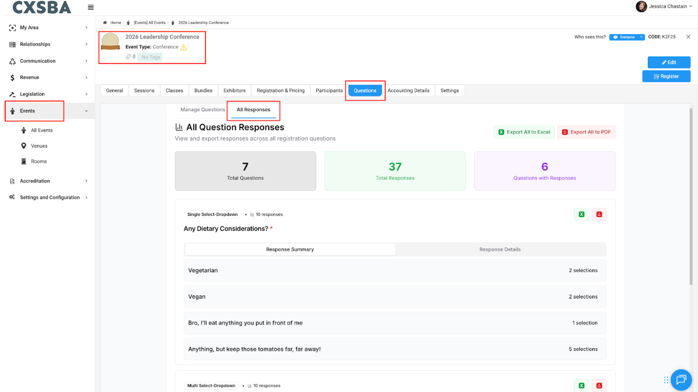
Task: Click the hamburger menu icon beside the CXSBA logo
Action: click(x=91, y=7)
